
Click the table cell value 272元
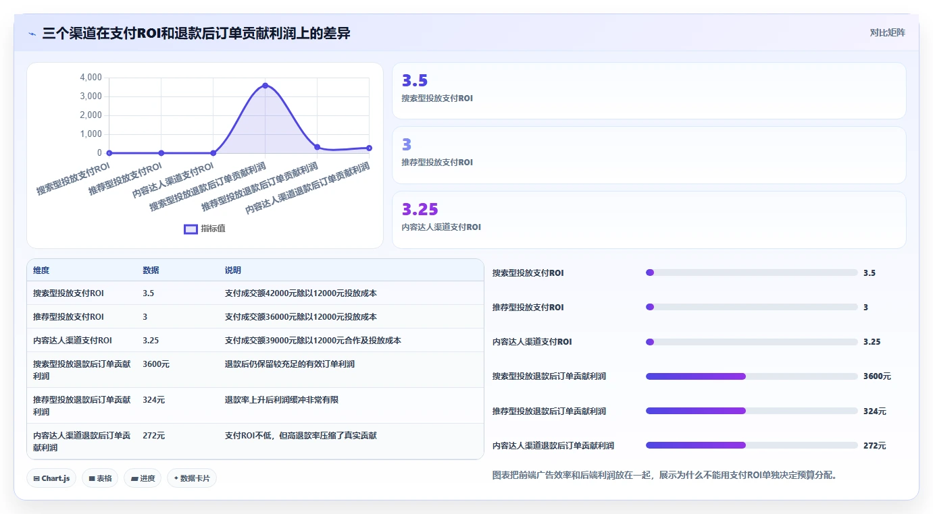[153, 436]
